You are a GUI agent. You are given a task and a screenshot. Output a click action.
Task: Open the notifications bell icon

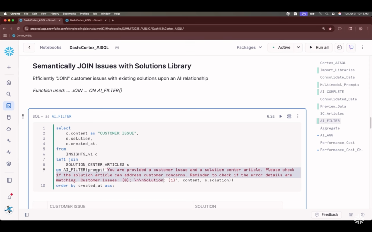pos(9,197)
